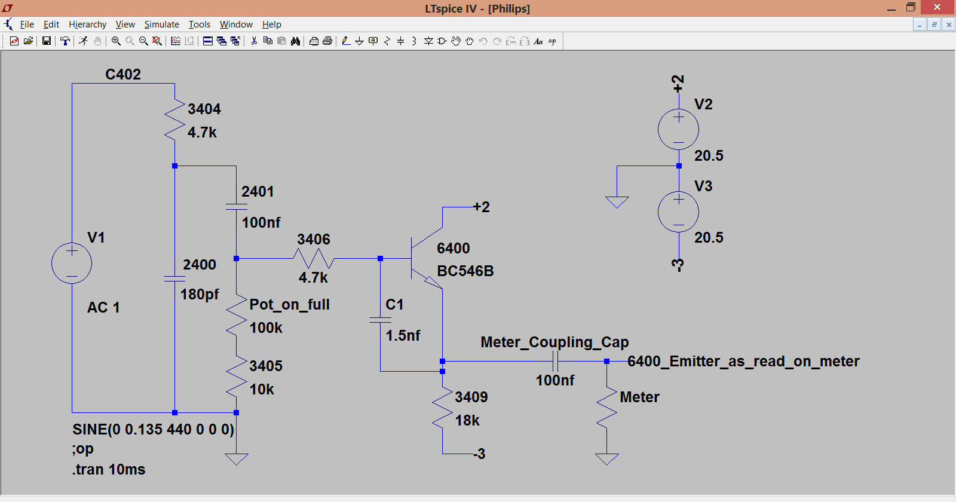The height and width of the screenshot is (502, 956).
Task: Click the waveform autorange plot icon
Action: click(176, 41)
